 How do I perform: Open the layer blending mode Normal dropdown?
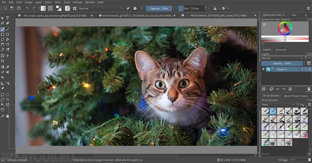[x=282, y=58]
